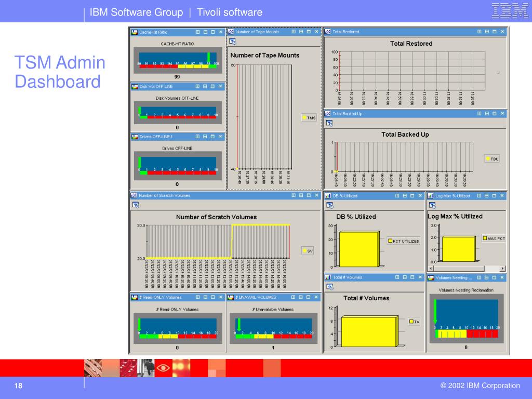532x399 pixels.
Task: Split the Total Restored panel vertically
Action: pyautogui.click(x=480, y=32)
